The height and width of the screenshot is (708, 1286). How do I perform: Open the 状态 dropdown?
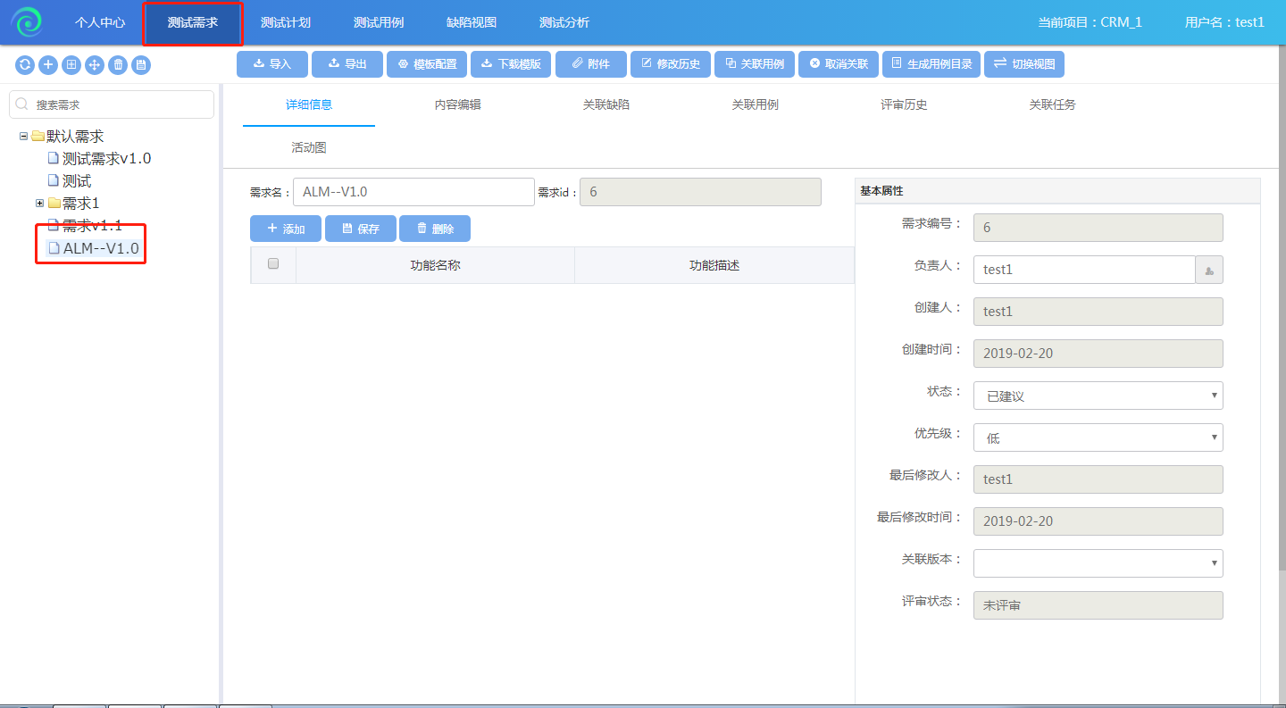tap(1098, 396)
